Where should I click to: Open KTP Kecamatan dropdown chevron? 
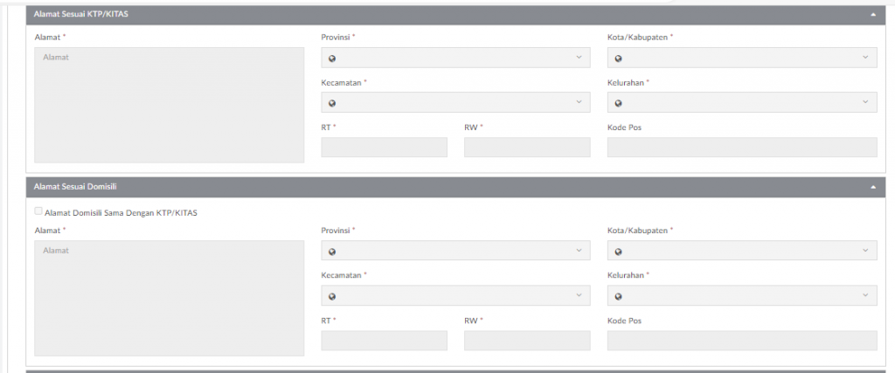click(579, 101)
